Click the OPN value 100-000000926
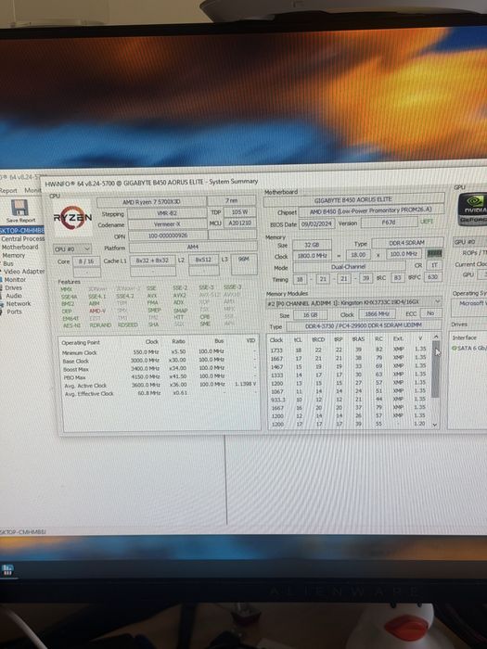The width and height of the screenshot is (487, 649). tap(168, 235)
